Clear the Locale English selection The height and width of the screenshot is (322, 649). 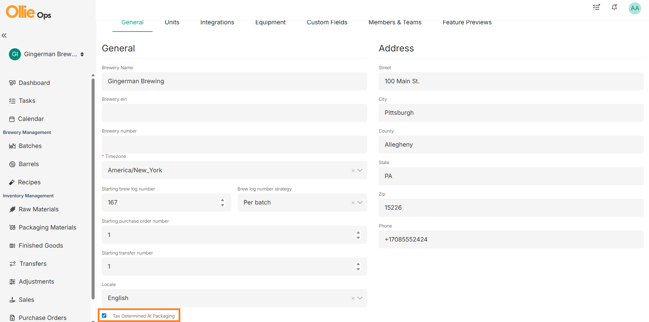click(353, 298)
